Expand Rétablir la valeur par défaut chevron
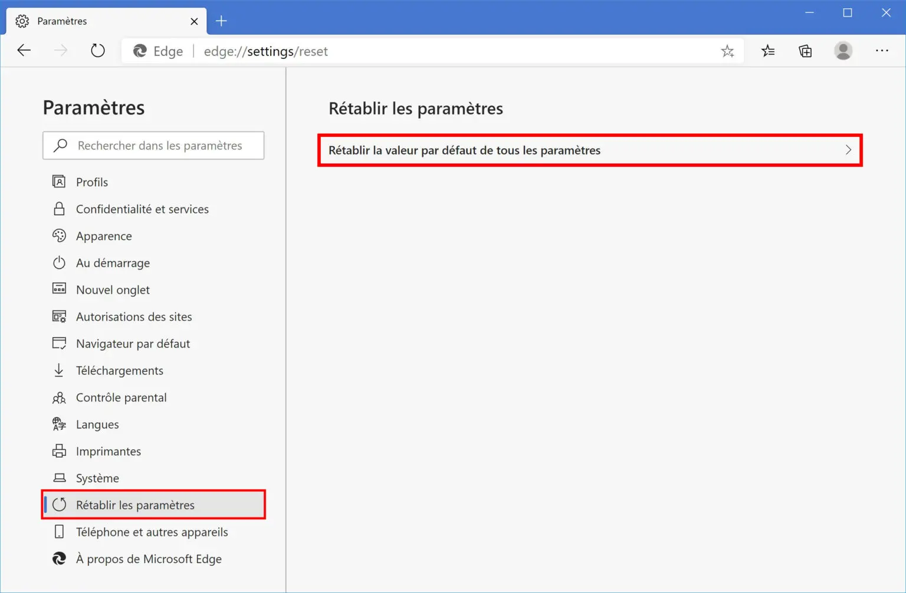 pyautogui.click(x=848, y=150)
